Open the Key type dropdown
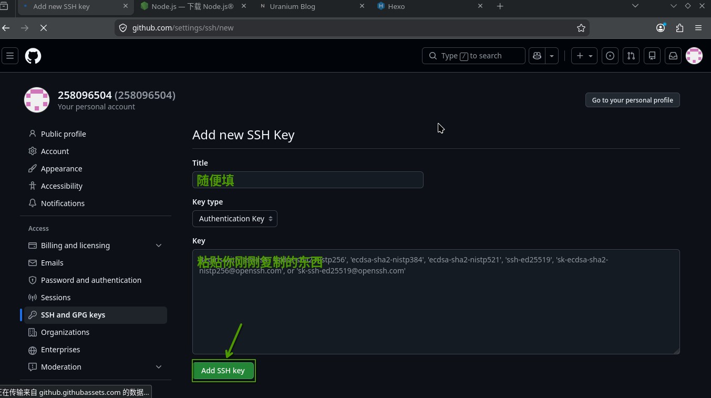Viewport: 711px width, 398px height. (235, 219)
